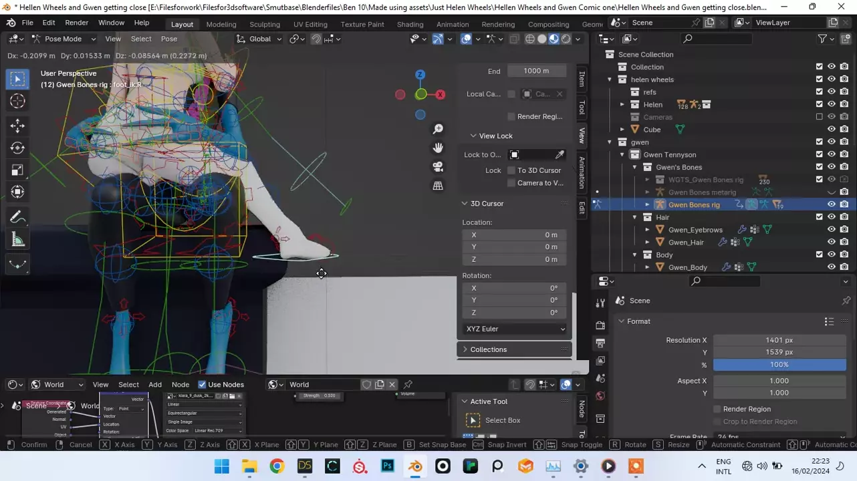This screenshot has width=857, height=481.
Task: Expand the Collections panel
Action: tap(488, 349)
